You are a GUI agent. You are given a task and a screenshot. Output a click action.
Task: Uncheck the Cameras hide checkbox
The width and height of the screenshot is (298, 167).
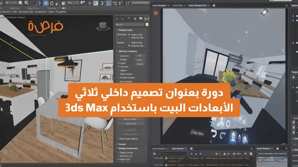(x=119, y=67)
